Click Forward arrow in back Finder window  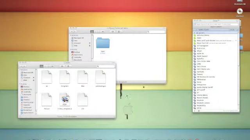(75, 32)
